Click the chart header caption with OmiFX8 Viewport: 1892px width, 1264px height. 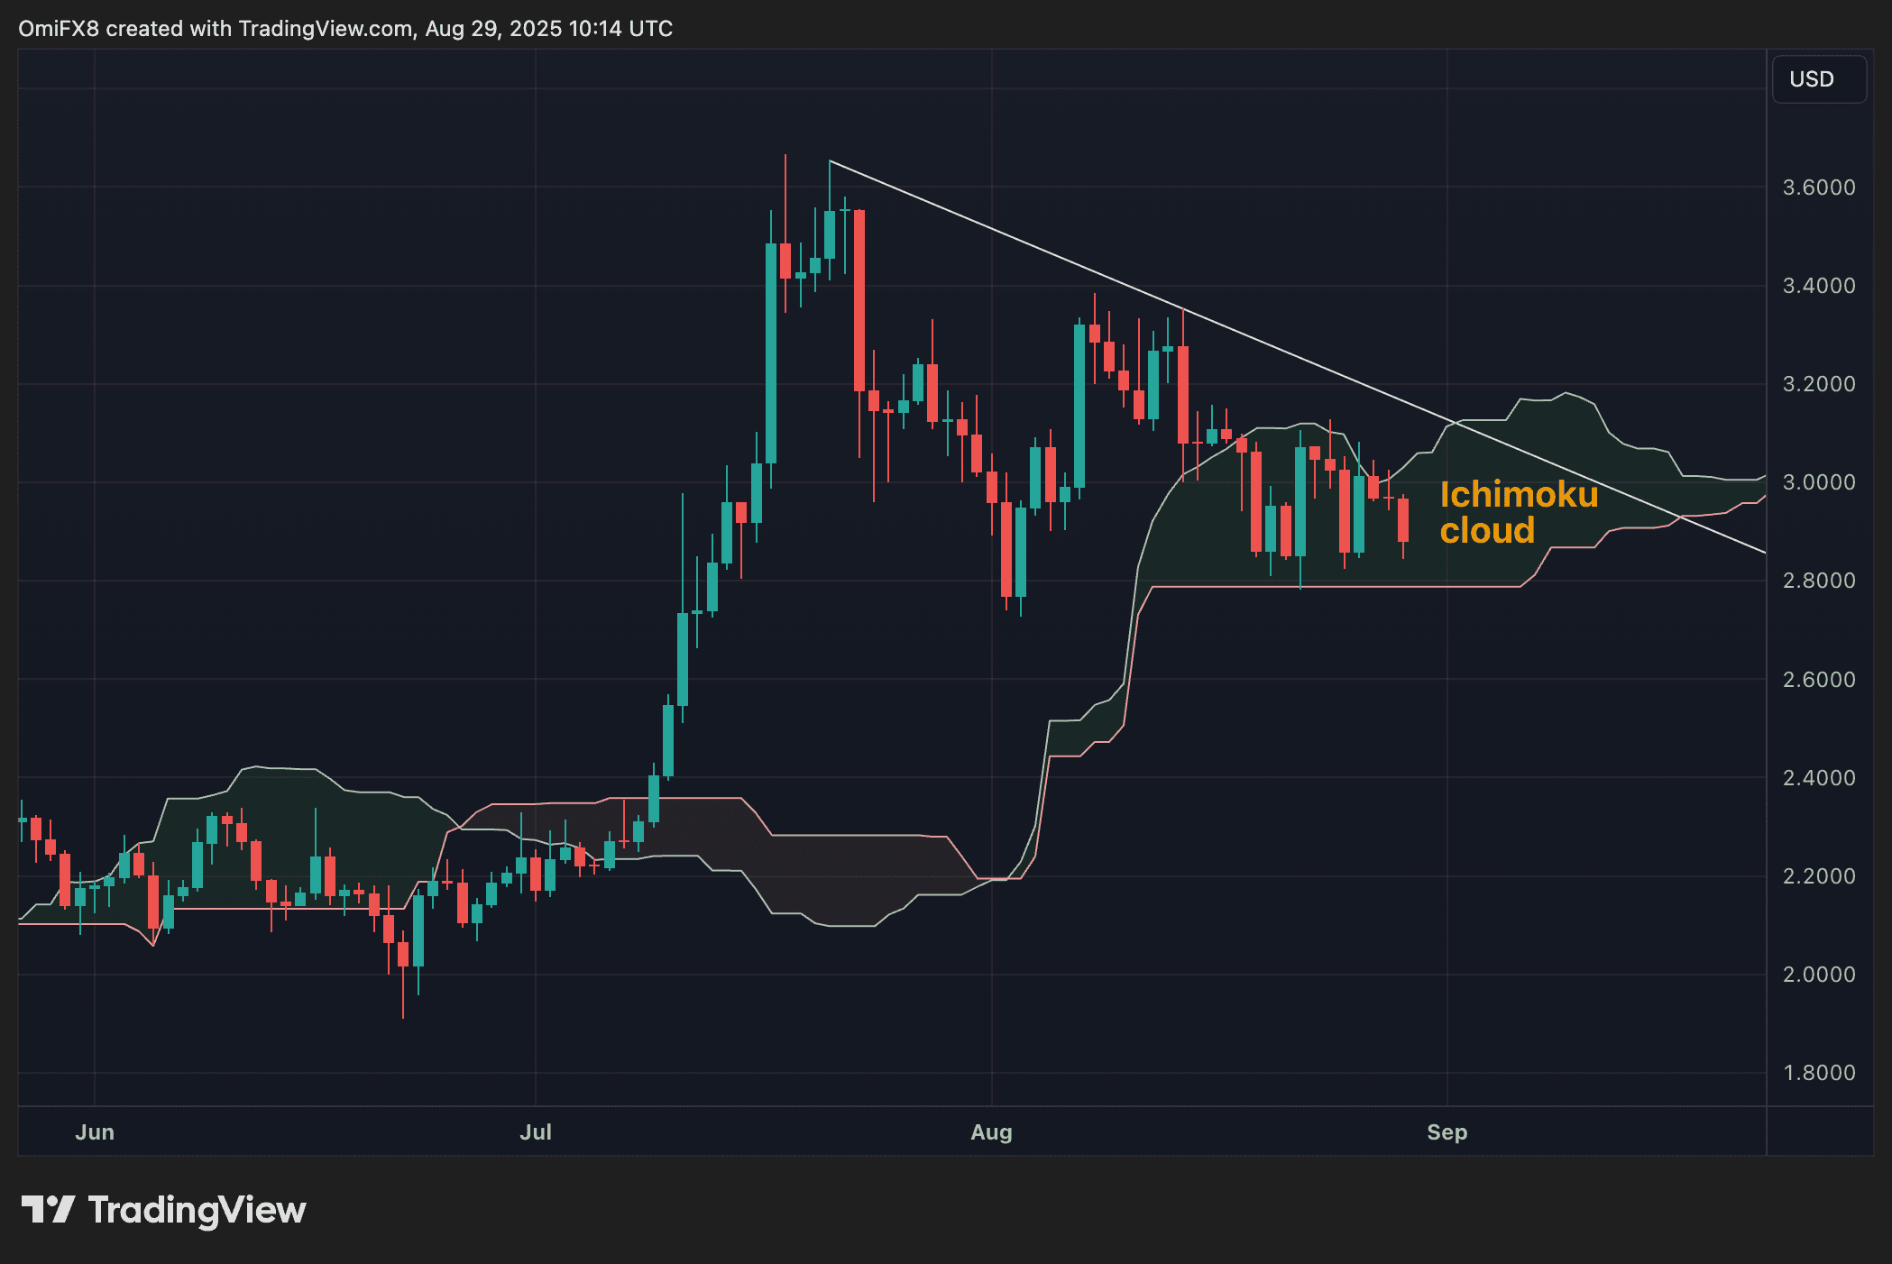pyautogui.click(x=345, y=29)
